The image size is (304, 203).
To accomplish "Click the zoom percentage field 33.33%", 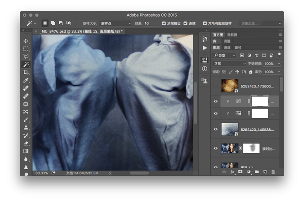I will click(x=42, y=173).
